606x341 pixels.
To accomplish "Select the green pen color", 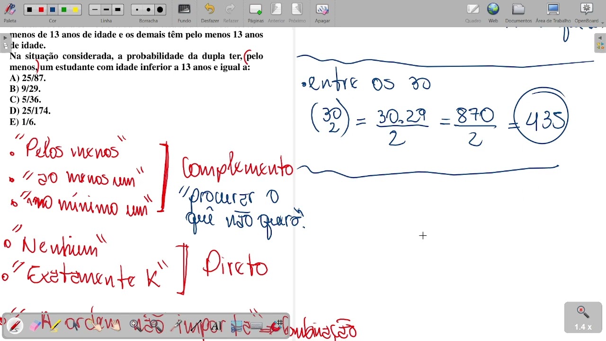I will pos(64,9).
